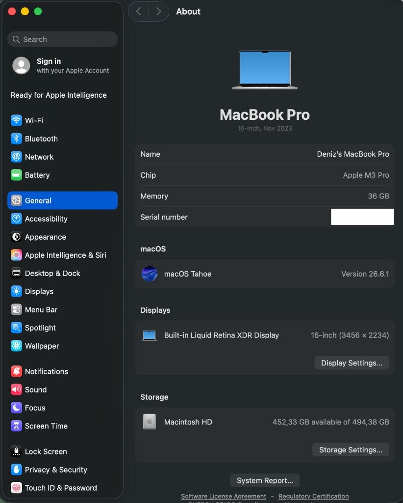The image size is (403, 503).
Task: Open Notifications bell icon
Action: tap(16, 371)
